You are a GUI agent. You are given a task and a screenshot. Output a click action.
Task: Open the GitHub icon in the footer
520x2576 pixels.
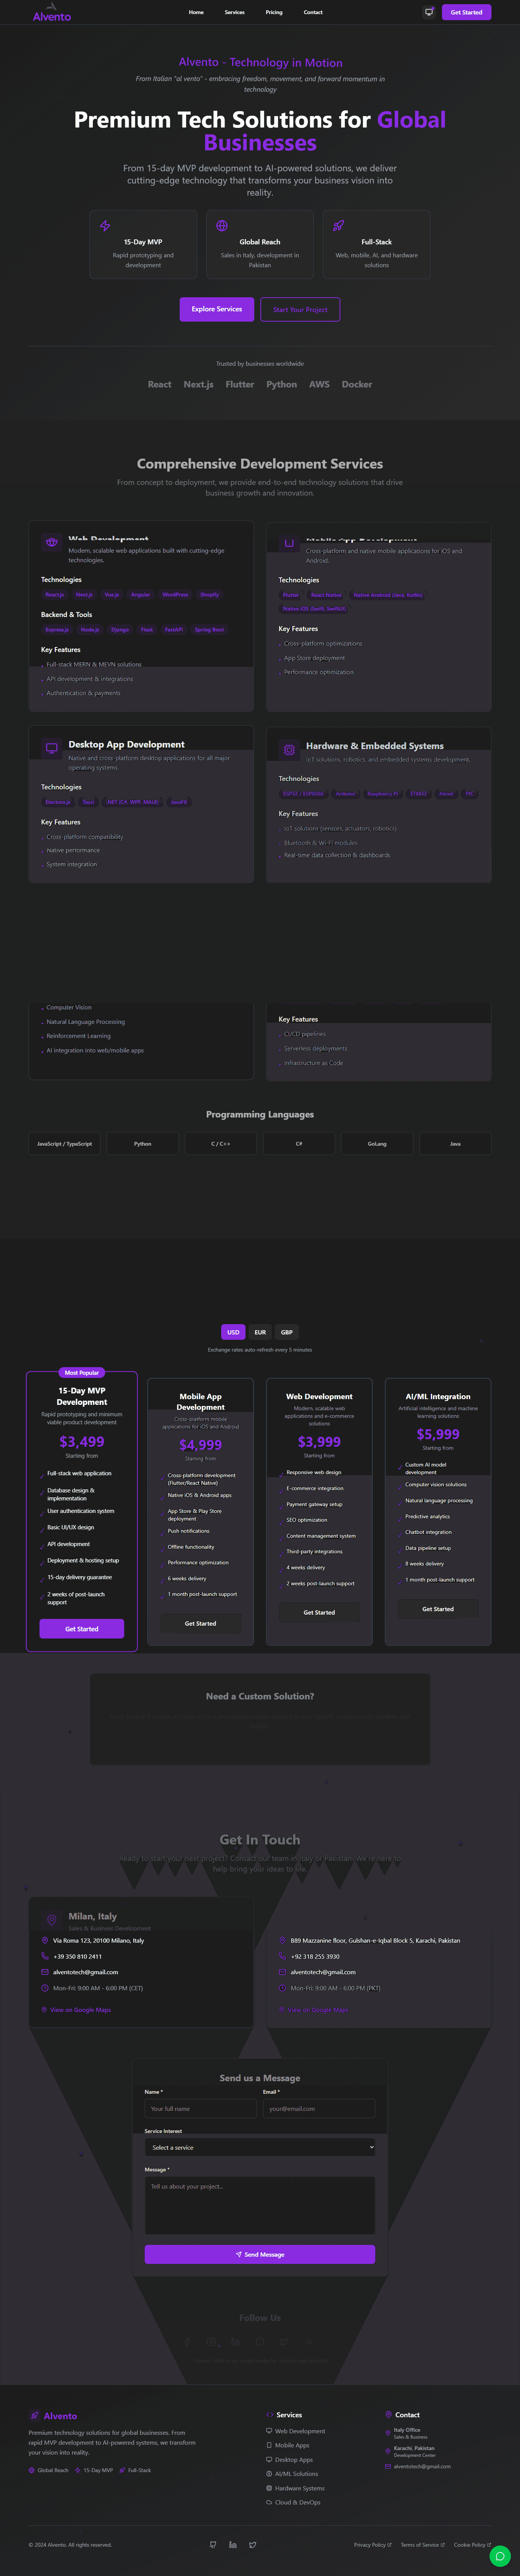pos(213,2545)
